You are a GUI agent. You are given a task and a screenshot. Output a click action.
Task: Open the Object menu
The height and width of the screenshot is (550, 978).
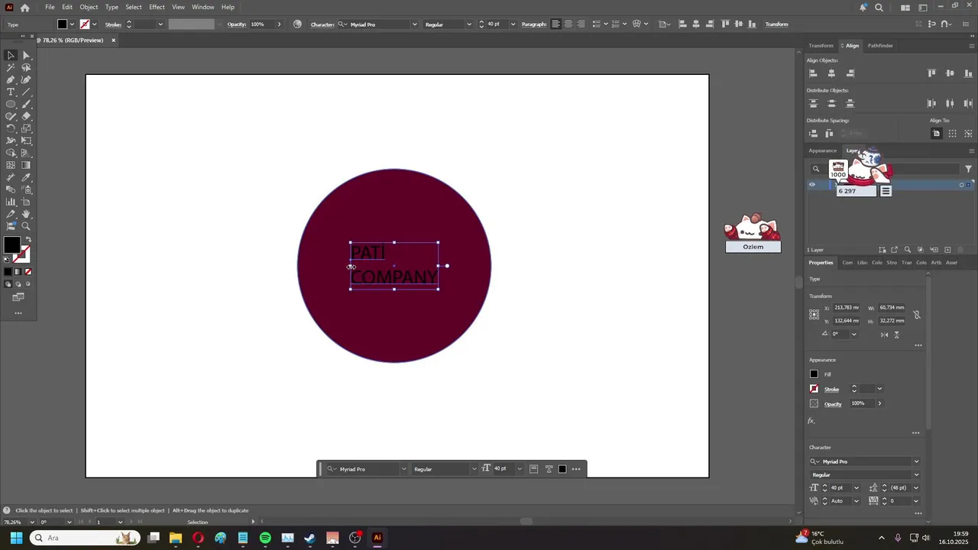click(x=89, y=7)
